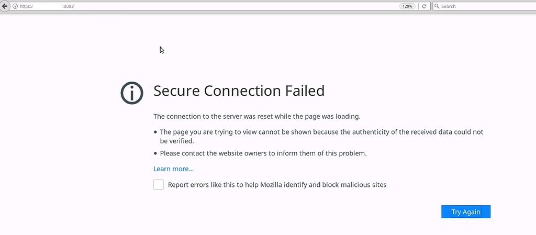Tick the Report errors checkbox
This screenshot has height=235, width=536.
pyautogui.click(x=159, y=185)
